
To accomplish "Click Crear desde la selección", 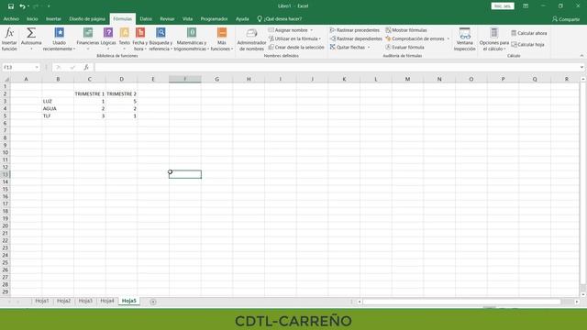I will (296, 47).
